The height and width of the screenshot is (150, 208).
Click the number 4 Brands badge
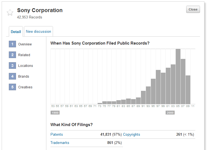[x=12, y=76]
